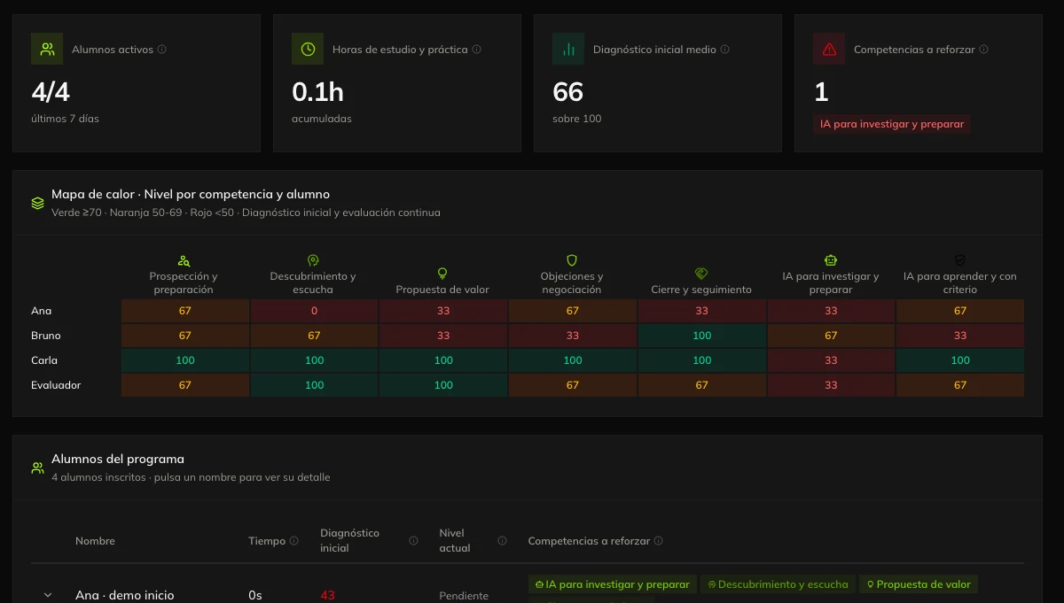The height and width of the screenshot is (603, 1064).
Task: Click Ana's Descubrimiento y escucha tag
Action: tap(778, 584)
